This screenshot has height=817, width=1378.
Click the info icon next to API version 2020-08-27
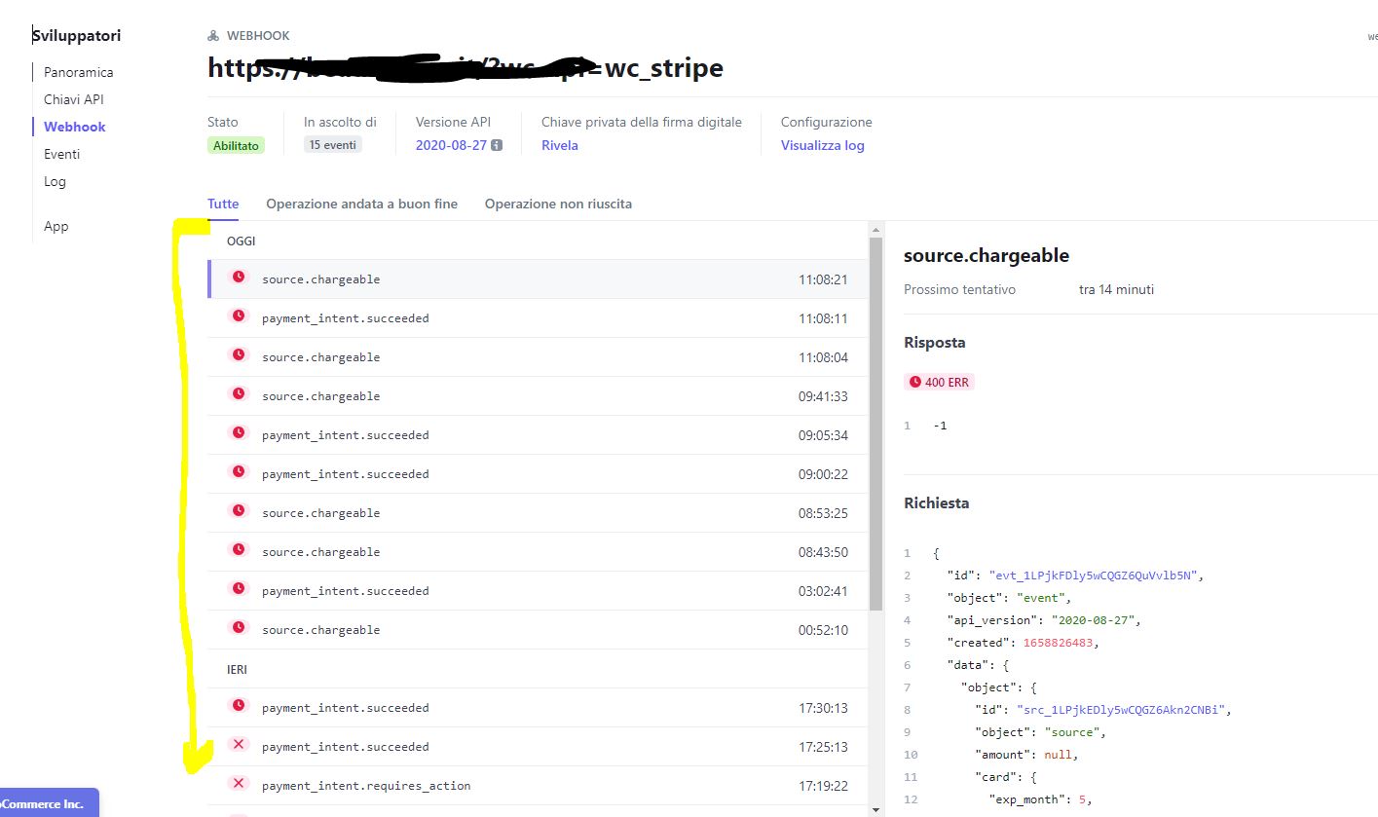(x=497, y=145)
